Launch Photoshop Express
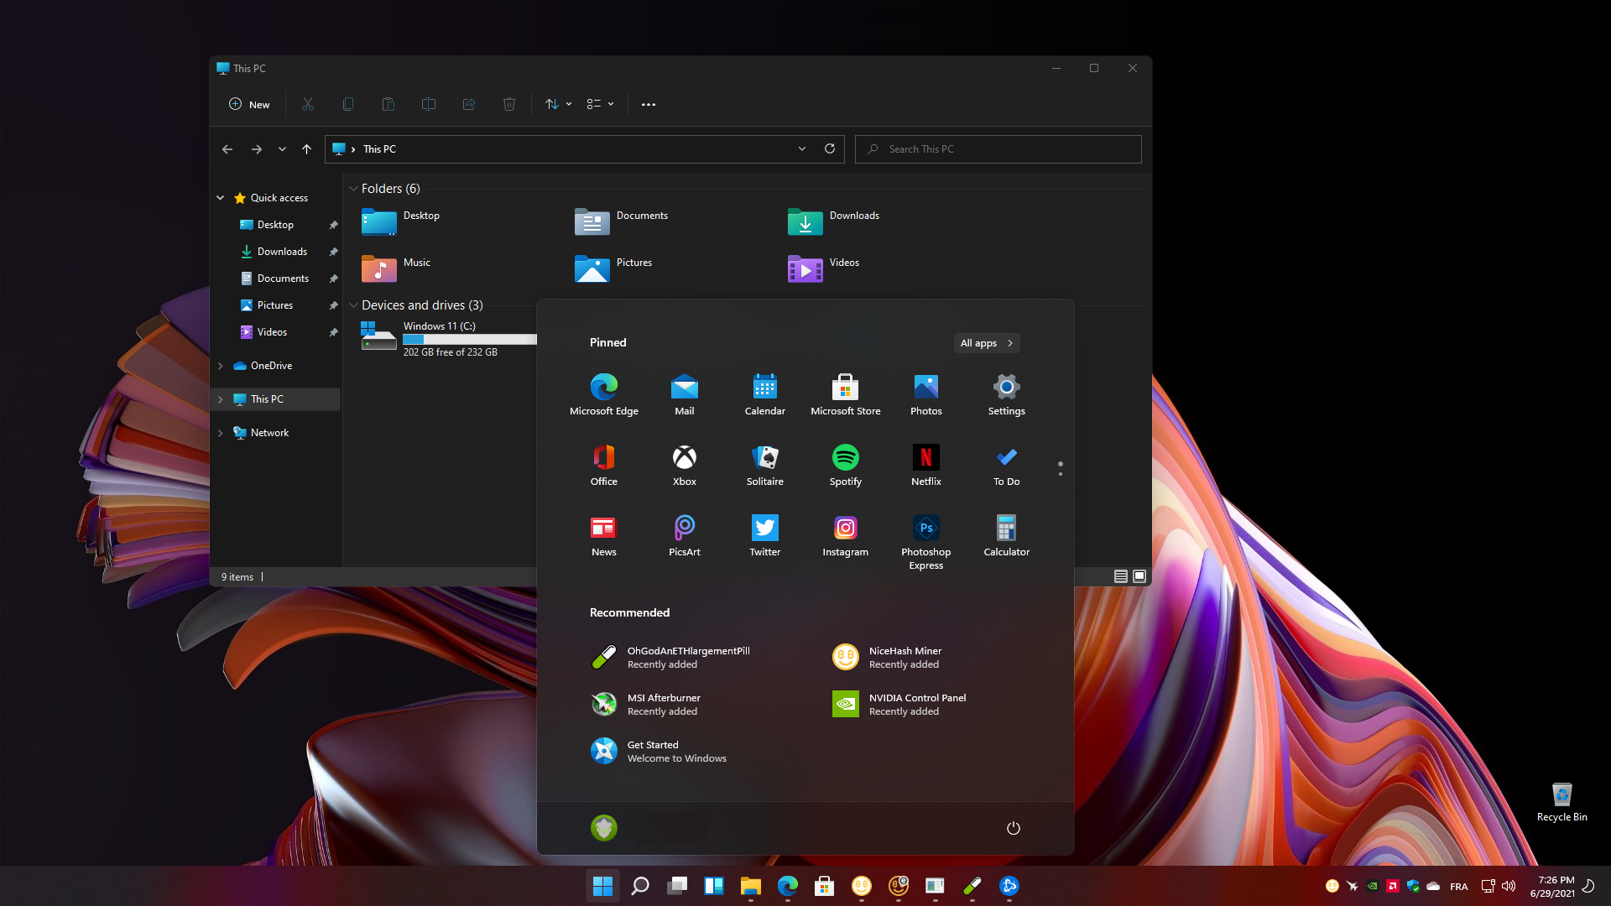Viewport: 1611px width, 906px height. pyautogui.click(x=925, y=542)
